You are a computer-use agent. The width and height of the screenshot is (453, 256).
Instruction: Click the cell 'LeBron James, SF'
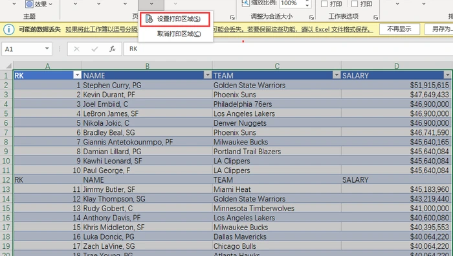147,113
